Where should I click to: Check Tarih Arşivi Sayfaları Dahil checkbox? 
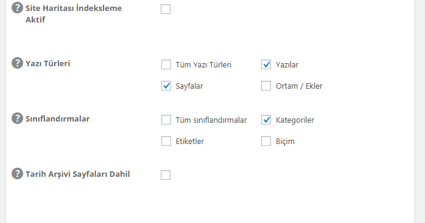pyautogui.click(x=166, y=175)
